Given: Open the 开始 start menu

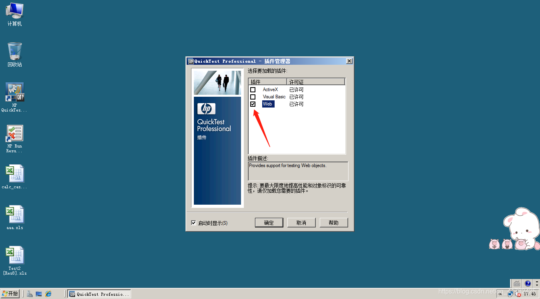Looking at the screenshot, I should [x=10, y=294].
